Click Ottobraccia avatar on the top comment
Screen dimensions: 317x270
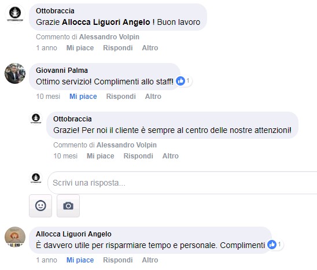(x=15, y=13)
